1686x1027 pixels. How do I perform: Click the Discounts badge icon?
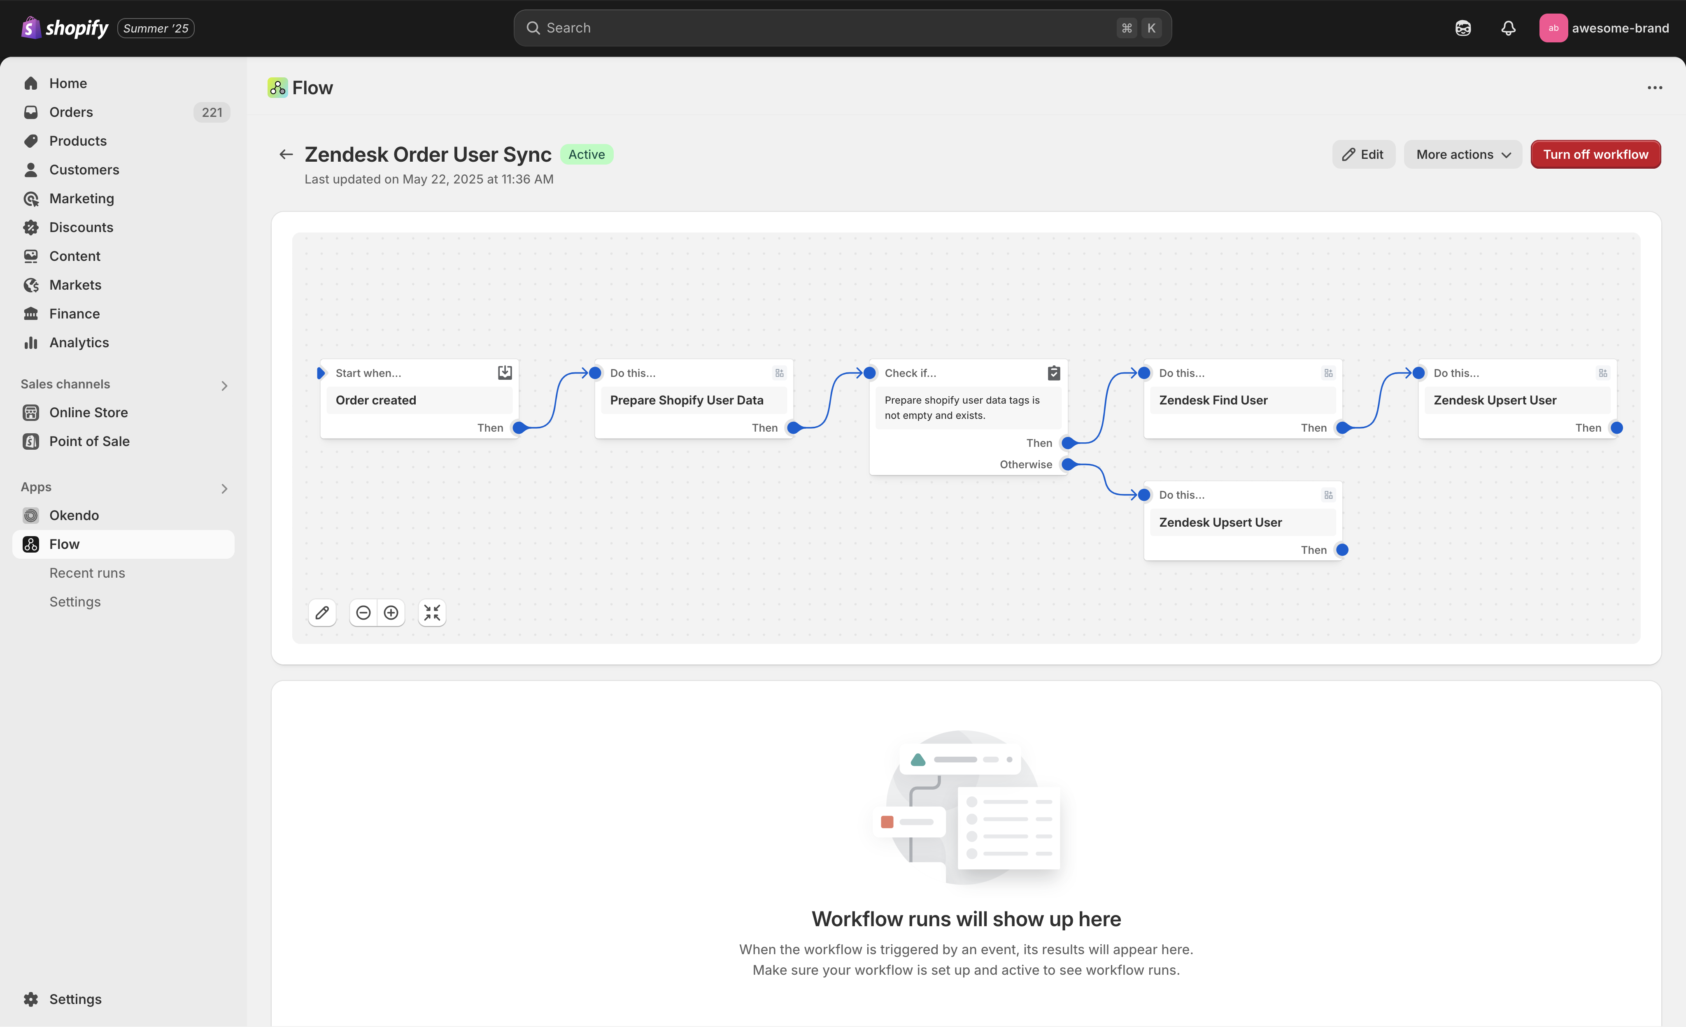(x=31, y=227)
